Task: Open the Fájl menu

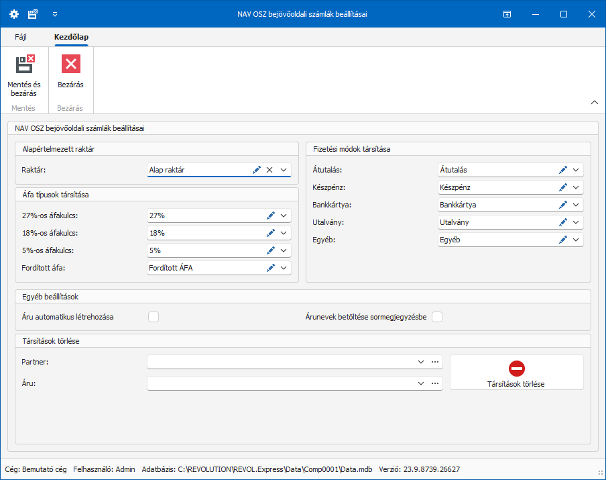Action: point(21,37)
